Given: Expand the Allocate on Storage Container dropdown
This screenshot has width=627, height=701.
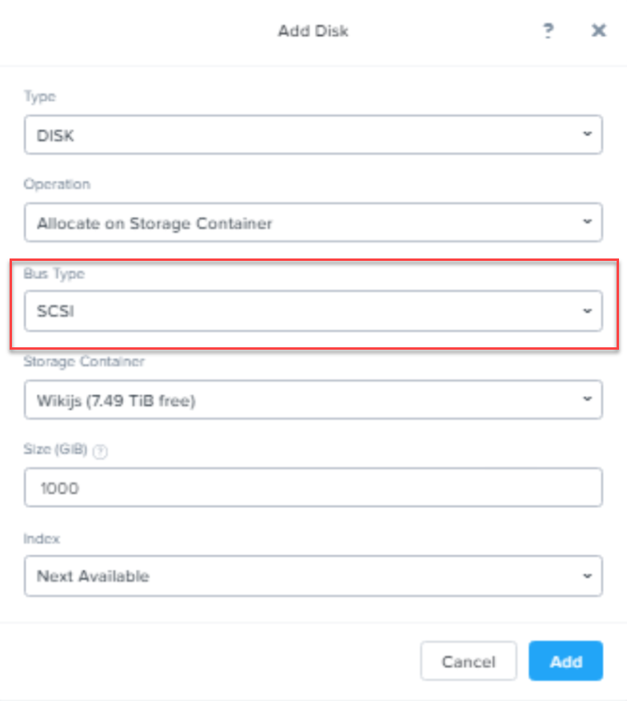Looking at the screenshot, I should coord(312,222).
